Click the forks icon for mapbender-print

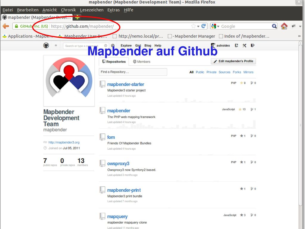(252, 189)
